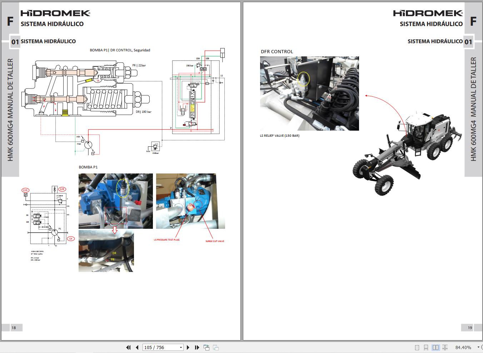This screenshot has width=483, height=353.
Task: Switch to single page view
Action: (x=417, y=347)
